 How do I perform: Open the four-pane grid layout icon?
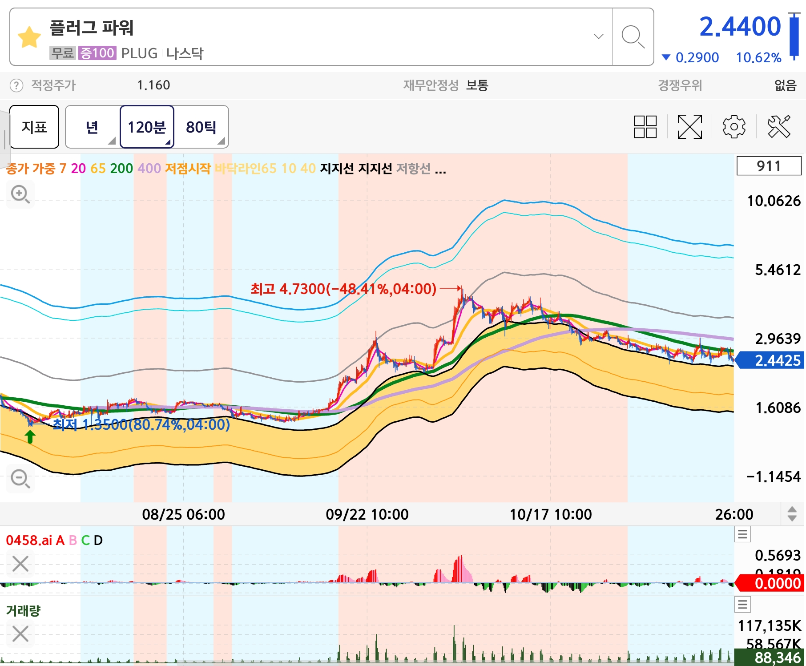pos(645,127)
